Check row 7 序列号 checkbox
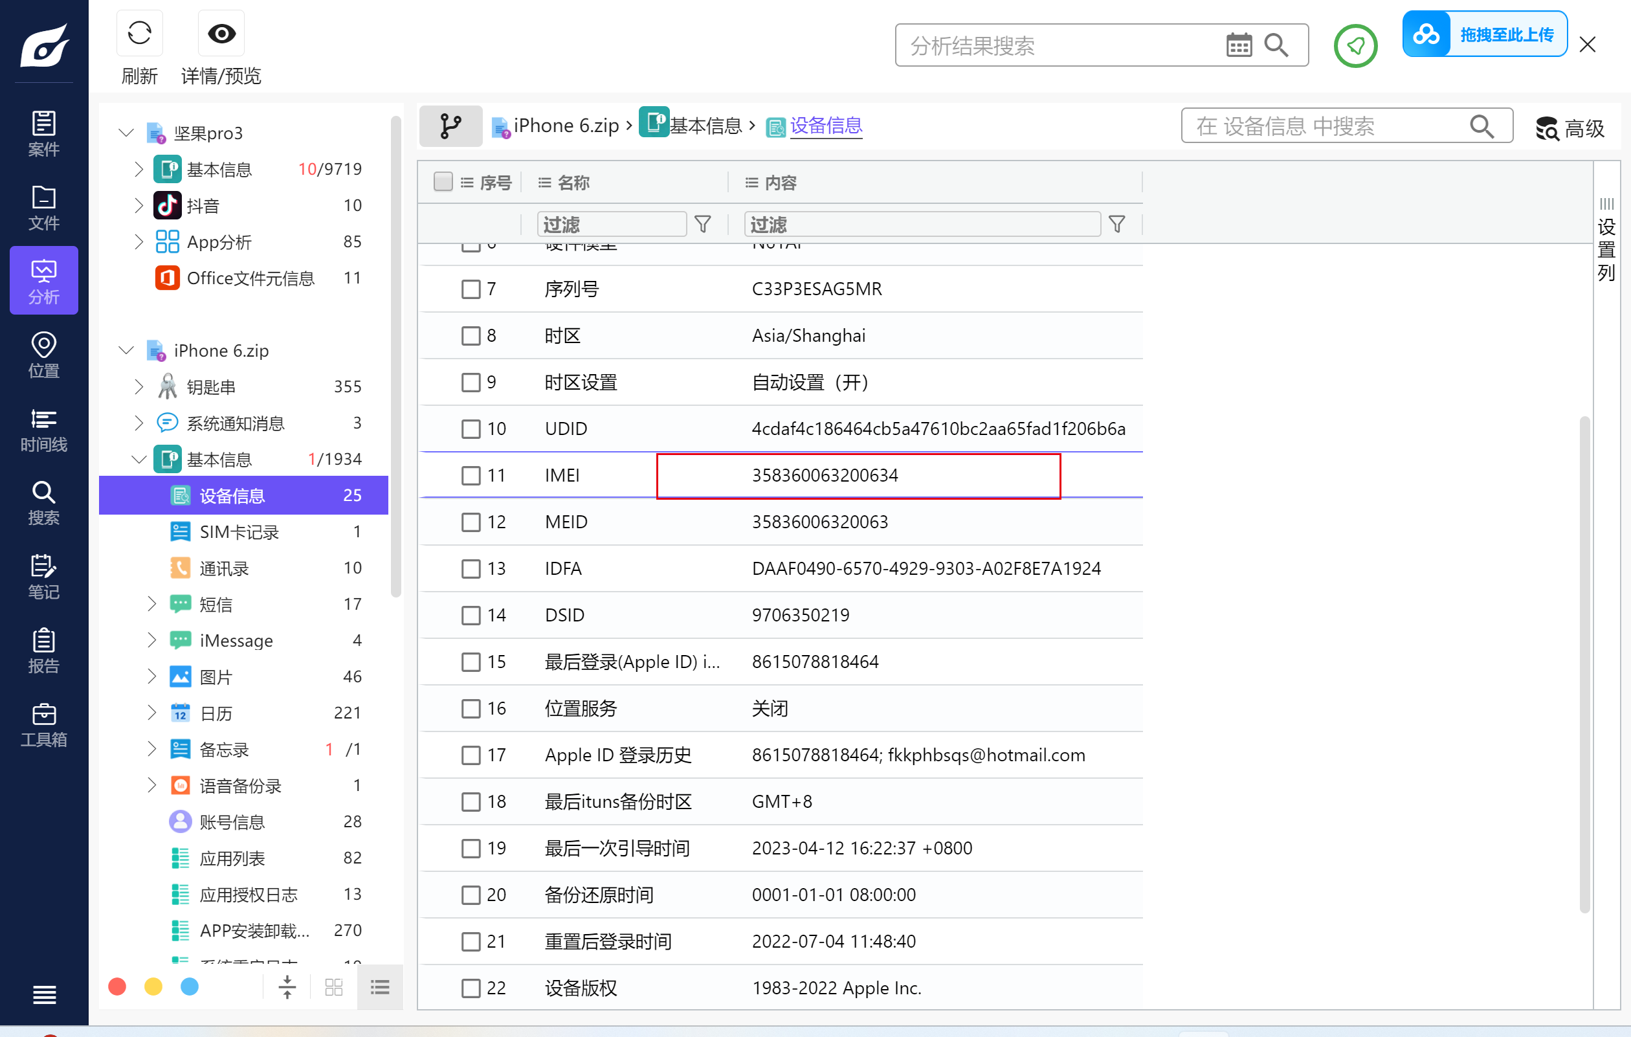Image resolution: width=1631 pixels, height=1037 pixels. point(471,289)
